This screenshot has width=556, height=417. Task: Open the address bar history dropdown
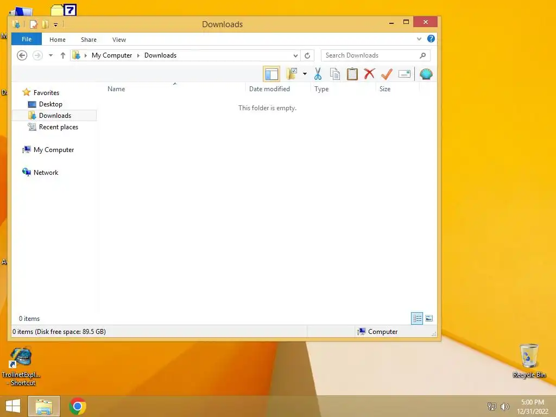(x=295, y=56)
